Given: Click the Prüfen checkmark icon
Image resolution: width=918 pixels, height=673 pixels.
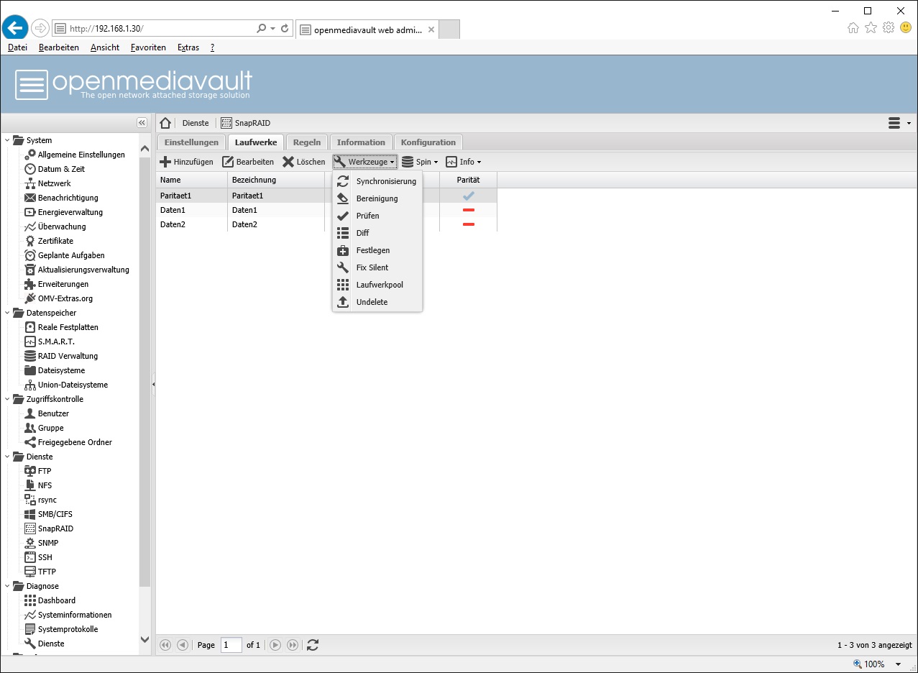Looking at the screenshot, I should point(343,216).
